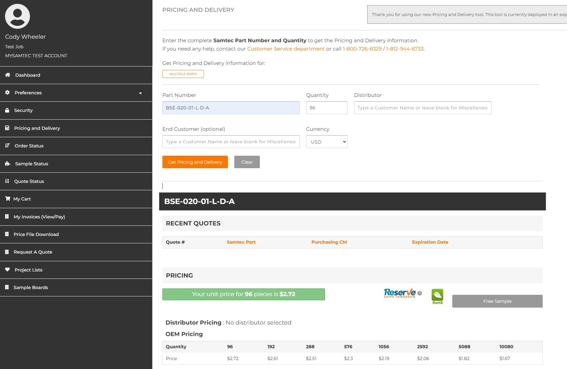This screenshot has width=567, height=369.
Task: Click the $2.51 price cell
Action: tap(311, 358)
